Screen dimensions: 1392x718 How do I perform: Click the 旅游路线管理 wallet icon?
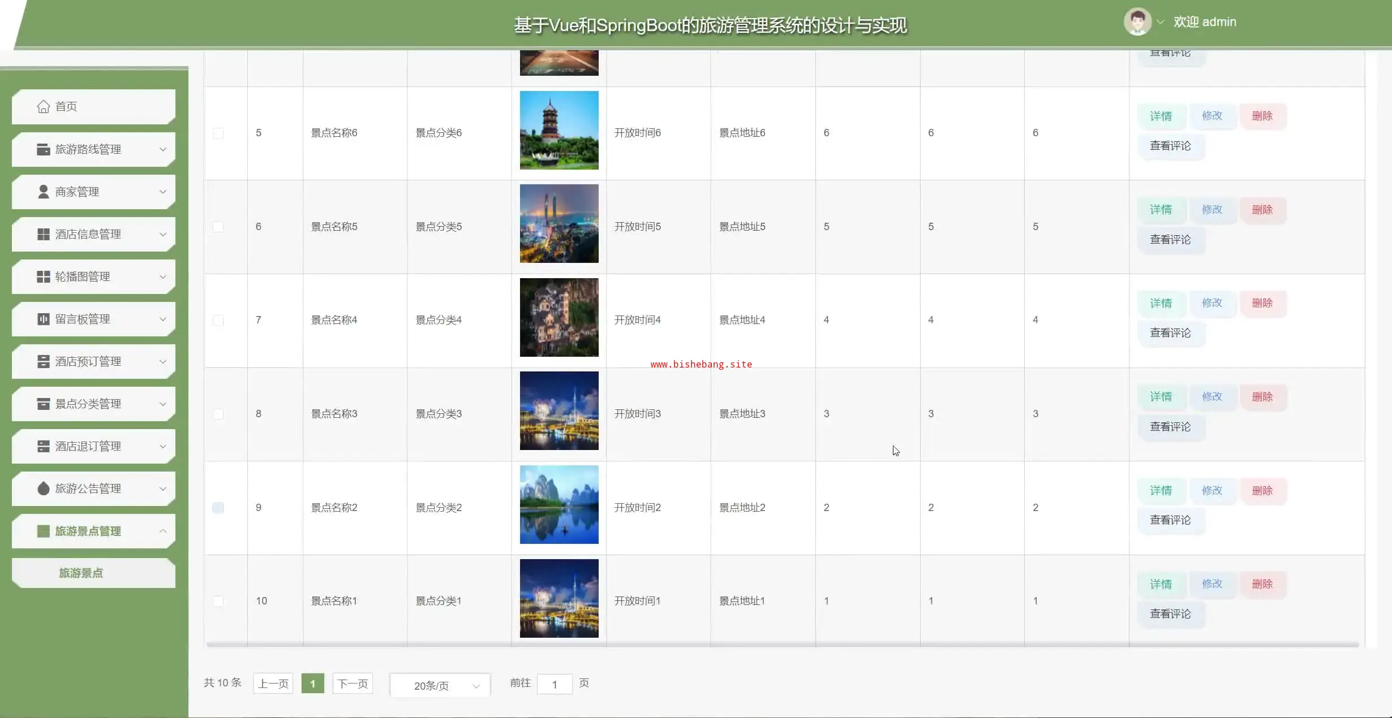[x=43, y=149]
